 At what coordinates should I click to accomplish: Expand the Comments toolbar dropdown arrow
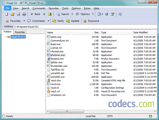click(x=48, y=21)
